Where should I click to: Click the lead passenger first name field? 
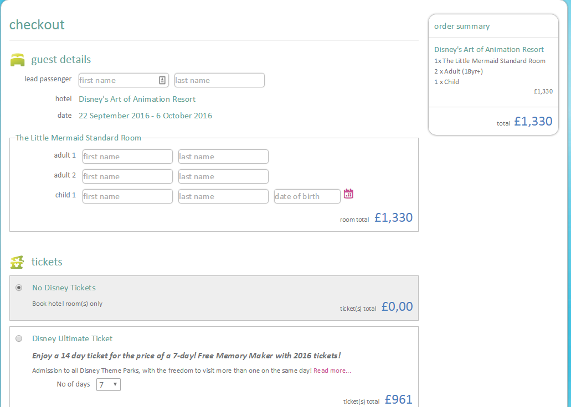(x=117, y=80)
